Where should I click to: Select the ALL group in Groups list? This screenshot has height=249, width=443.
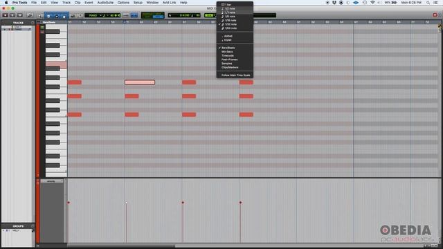point(15,230)
